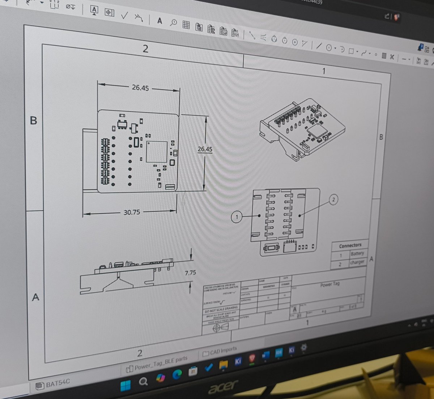Select balloon callout number 1
Image resolution: width=434 pixels, height=399 pixels.
pyautogui.click(x=237, y=217)
